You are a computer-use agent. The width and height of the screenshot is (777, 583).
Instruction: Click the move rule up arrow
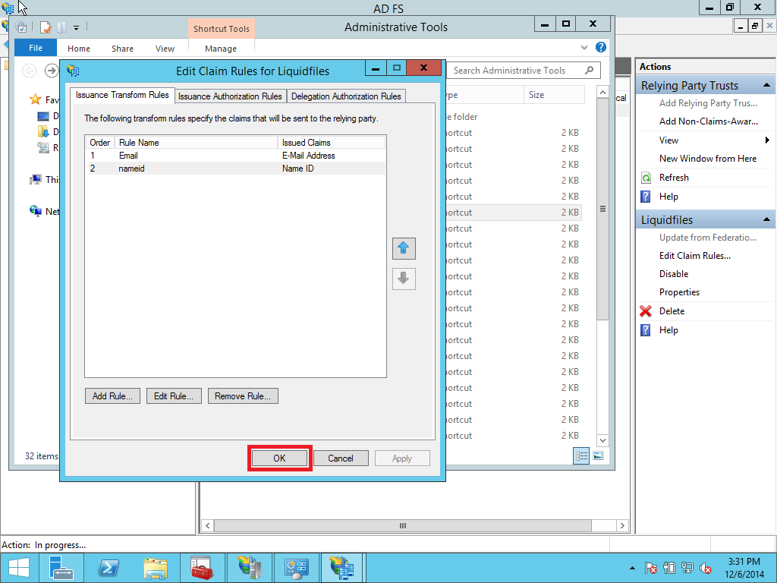pos(404,248)
